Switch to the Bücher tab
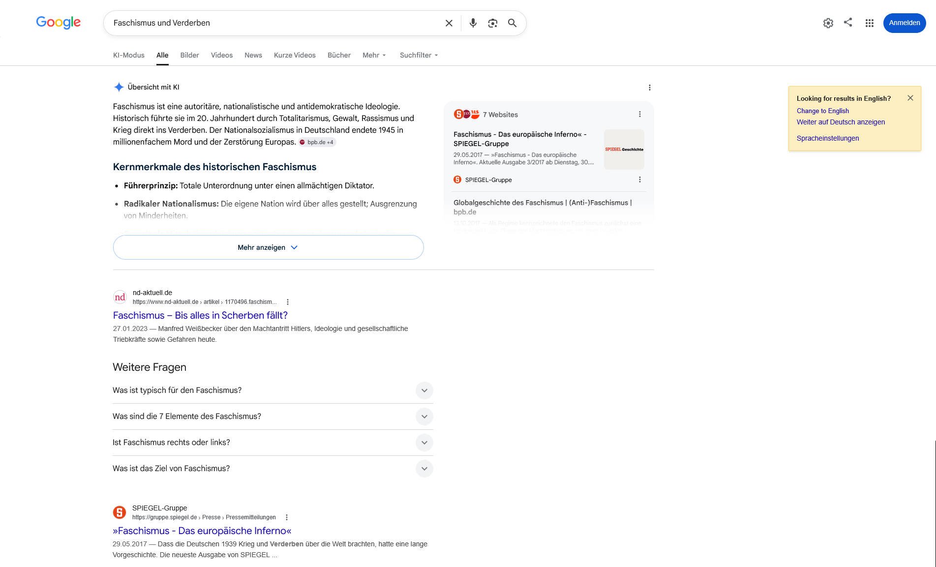936x567 pixels. coord(339,55)
